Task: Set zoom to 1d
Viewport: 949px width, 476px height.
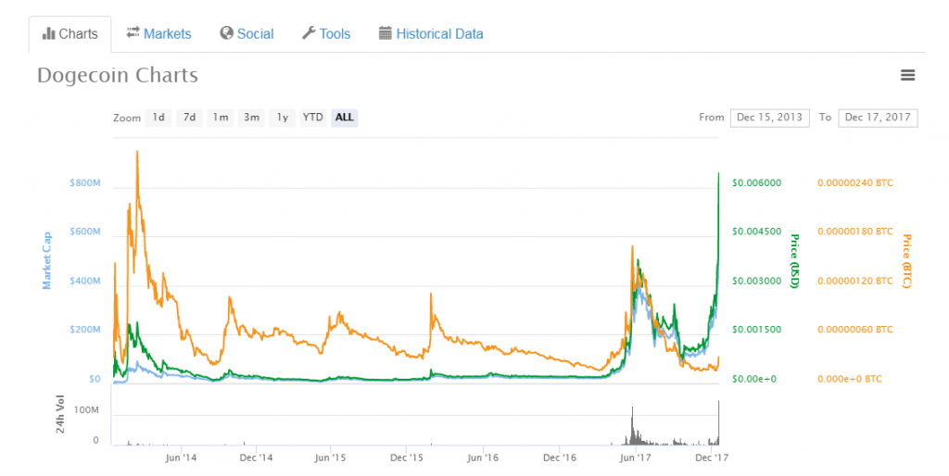Action: click(x=158, y=118)
